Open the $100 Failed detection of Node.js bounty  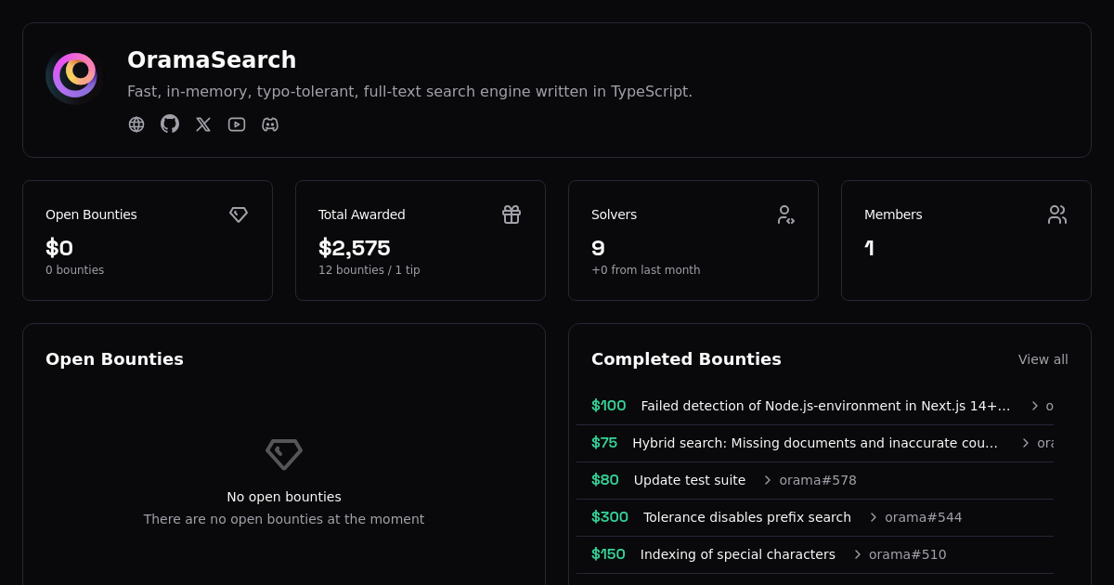824,406
